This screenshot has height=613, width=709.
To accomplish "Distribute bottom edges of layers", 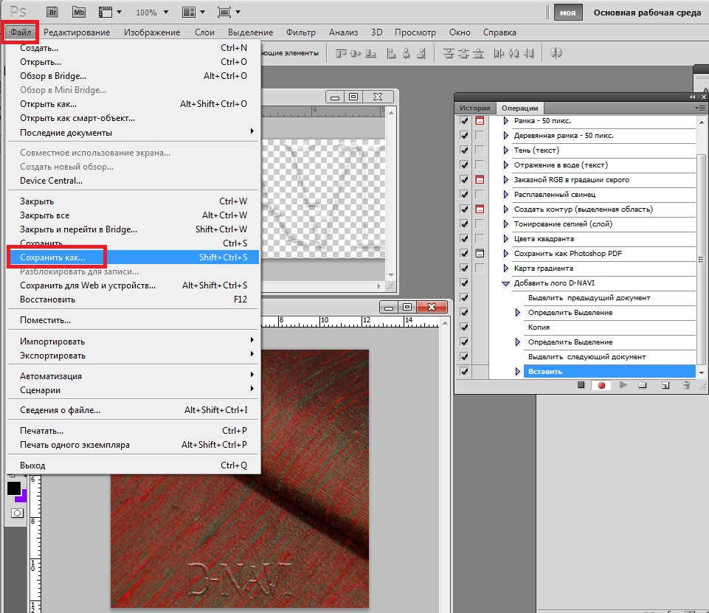I will point(478,53).
